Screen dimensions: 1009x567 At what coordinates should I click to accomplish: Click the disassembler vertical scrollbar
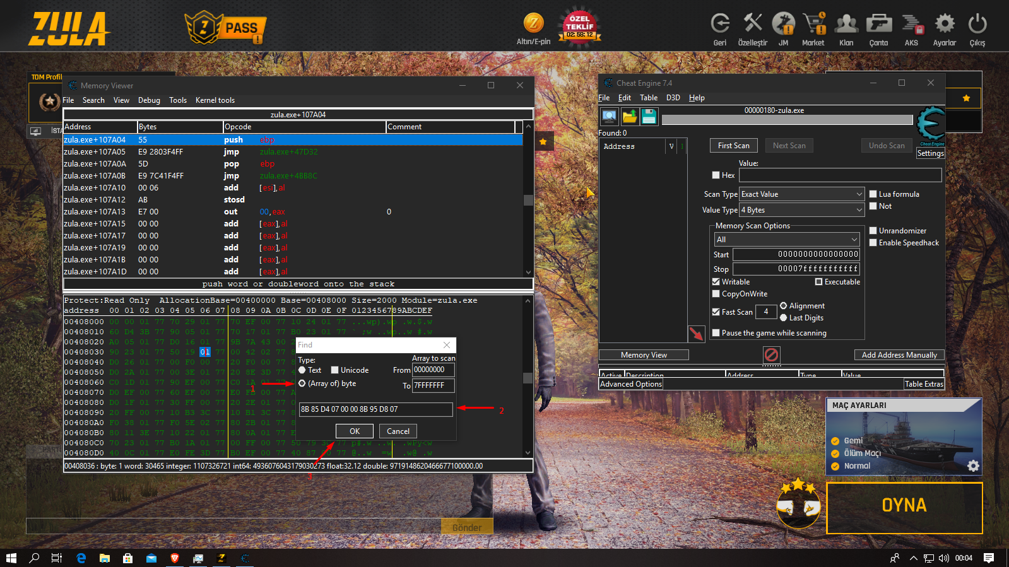tap(528, 199)
